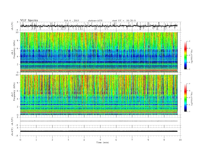Click the ch.1 voltage waveform trace

click(x=99, y=26)
